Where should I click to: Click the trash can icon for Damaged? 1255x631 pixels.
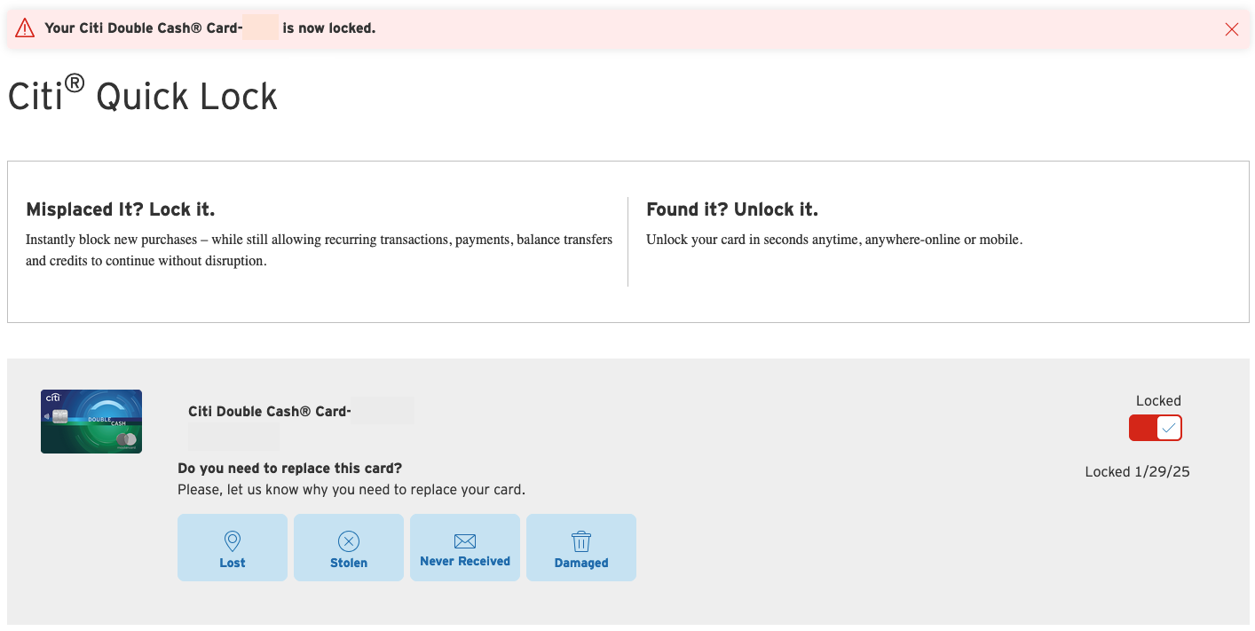[x=581, y=540]
